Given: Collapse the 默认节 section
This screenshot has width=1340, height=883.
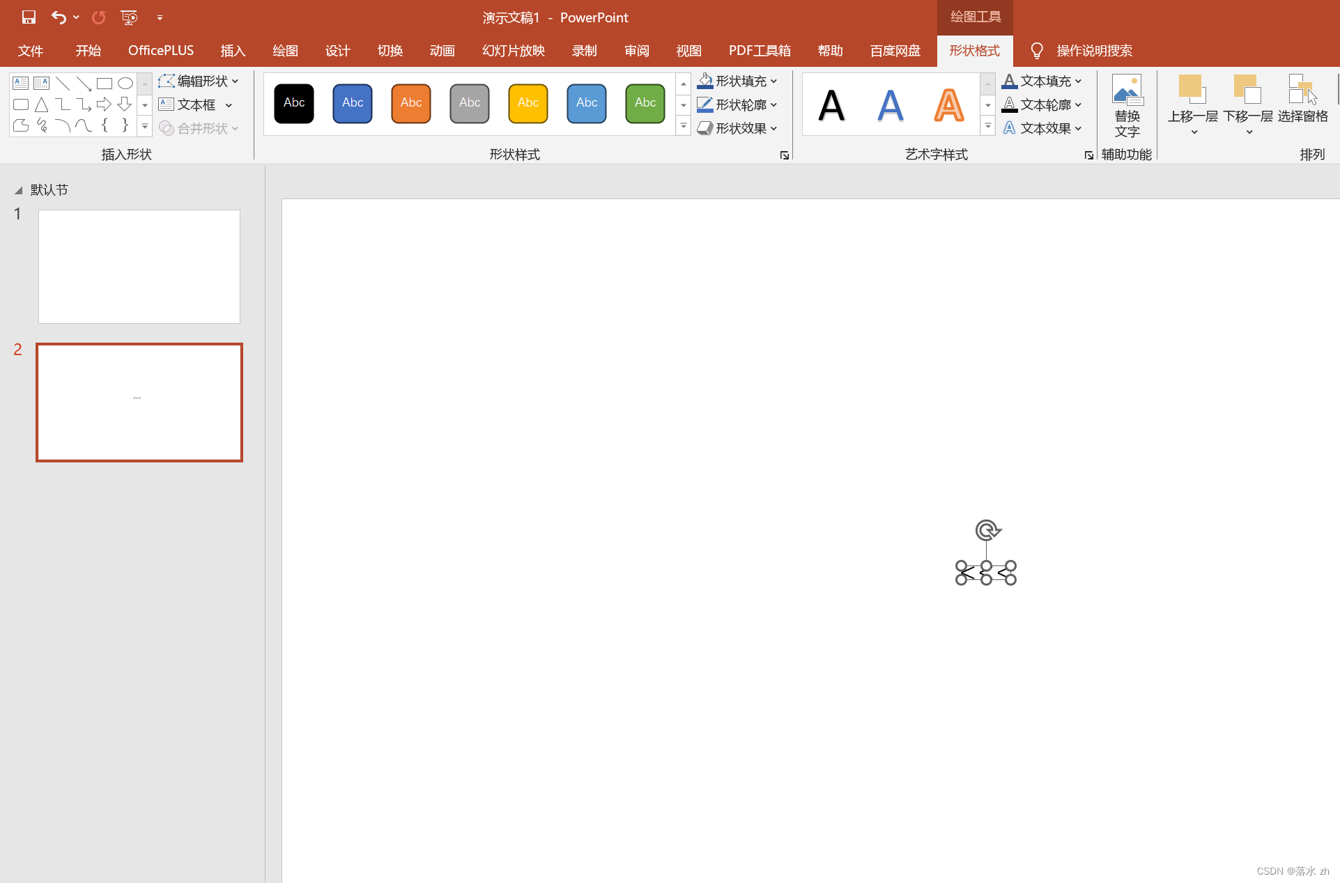Looking at the screenshot, I should click(x=19, y=190).
